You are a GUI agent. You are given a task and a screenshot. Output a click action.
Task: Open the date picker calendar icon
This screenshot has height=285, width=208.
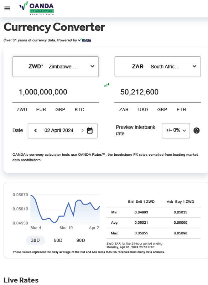click(90, 130)
